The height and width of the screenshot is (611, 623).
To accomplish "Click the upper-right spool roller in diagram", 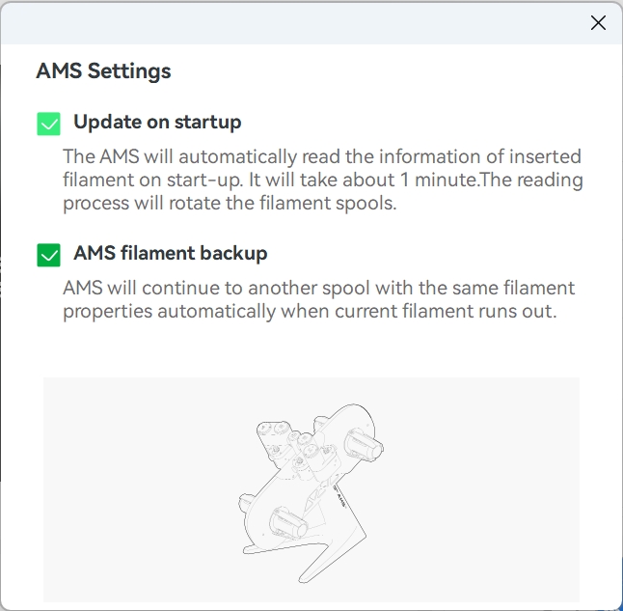I will pyautogui.click(x=365, y=445).
